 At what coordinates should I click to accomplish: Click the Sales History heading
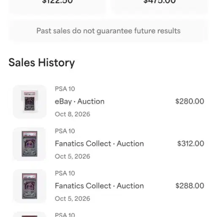(x=41, y=62)
